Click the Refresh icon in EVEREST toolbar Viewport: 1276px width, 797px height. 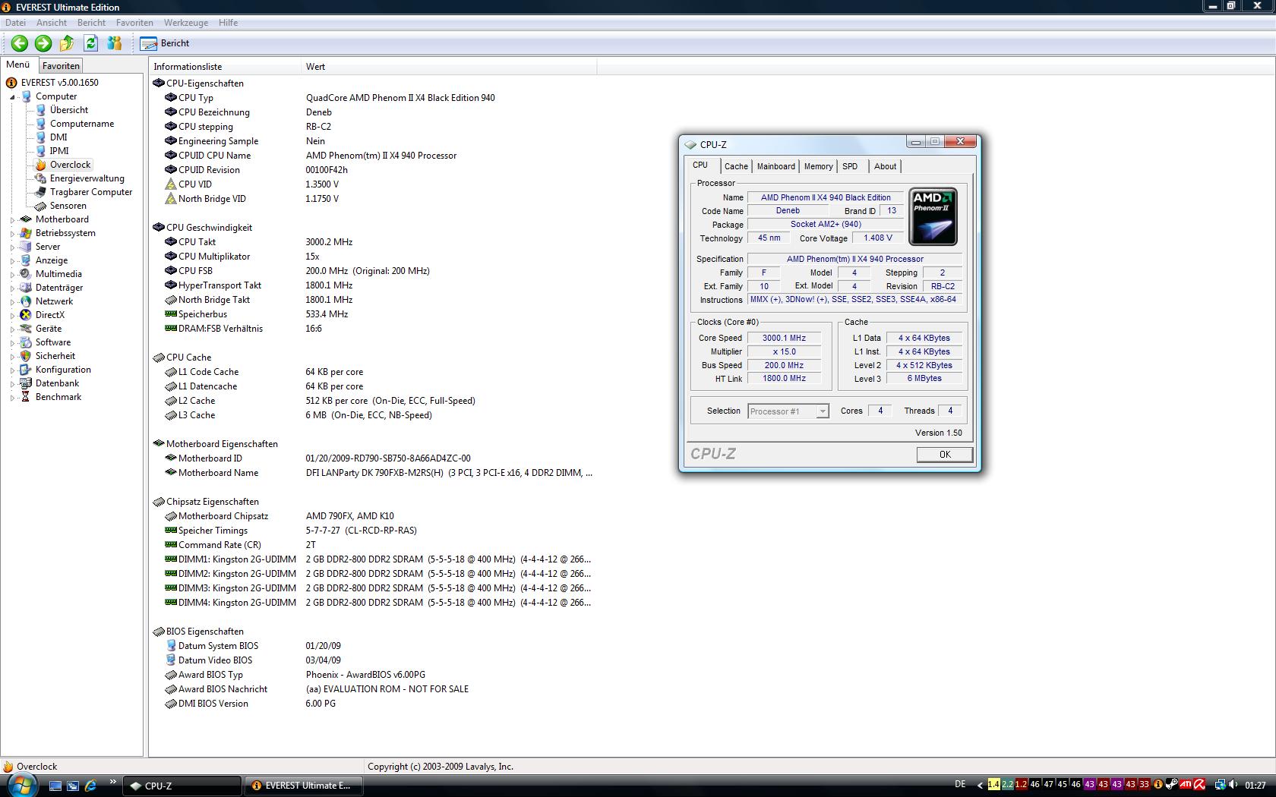tap(91, 43)
